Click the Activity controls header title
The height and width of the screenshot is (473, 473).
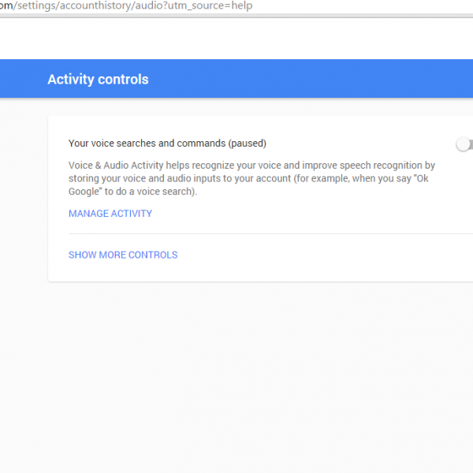point(98,79)
